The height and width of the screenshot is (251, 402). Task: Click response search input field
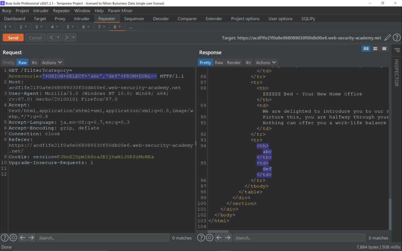[x=299, y=238]
